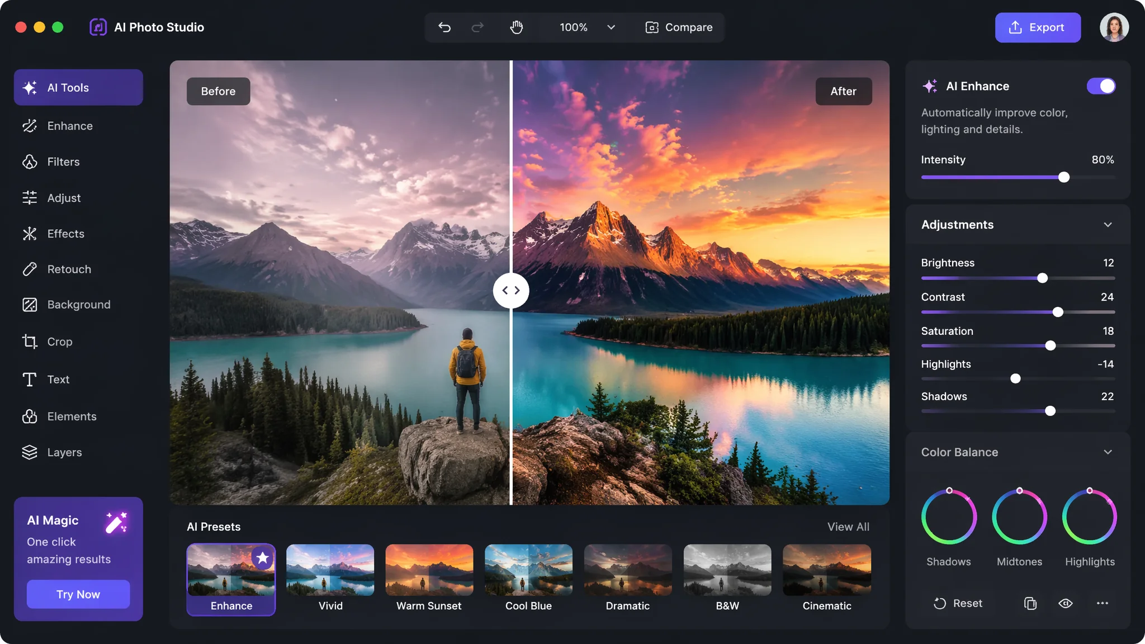Click the Text tool T icon

click(30, 380)
